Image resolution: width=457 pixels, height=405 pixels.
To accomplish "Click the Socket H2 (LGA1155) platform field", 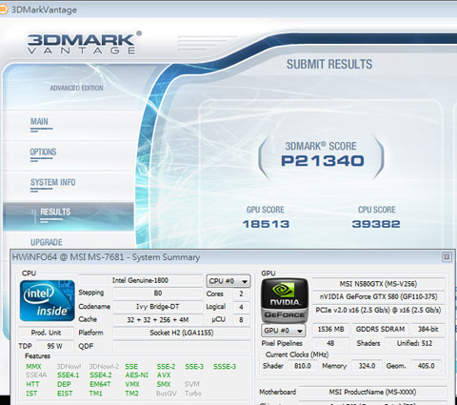I will pos(182,333).
